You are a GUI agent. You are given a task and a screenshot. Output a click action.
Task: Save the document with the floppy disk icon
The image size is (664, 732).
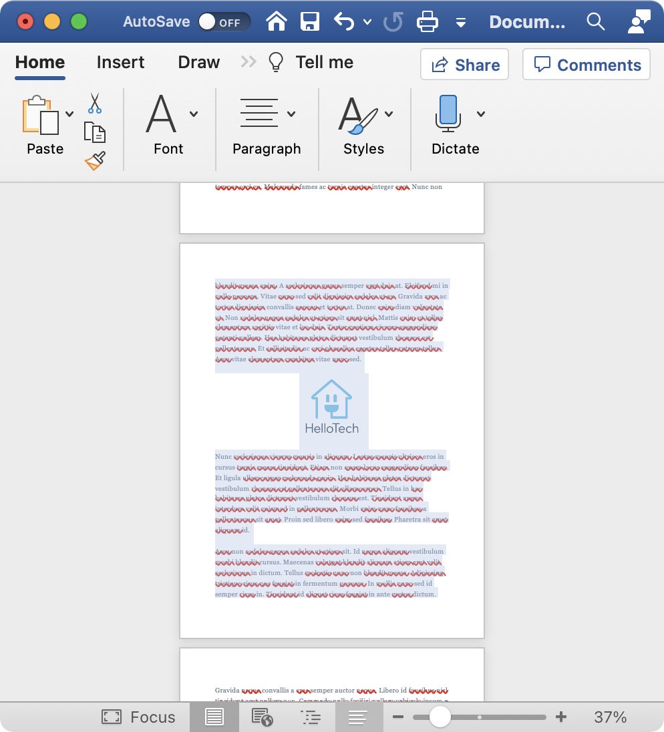pos(309,21)
